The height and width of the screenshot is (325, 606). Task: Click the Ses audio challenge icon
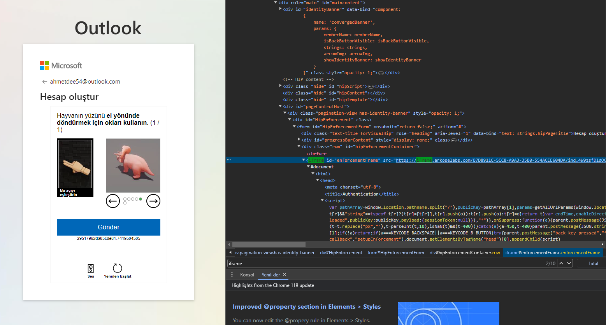point(91,269)
